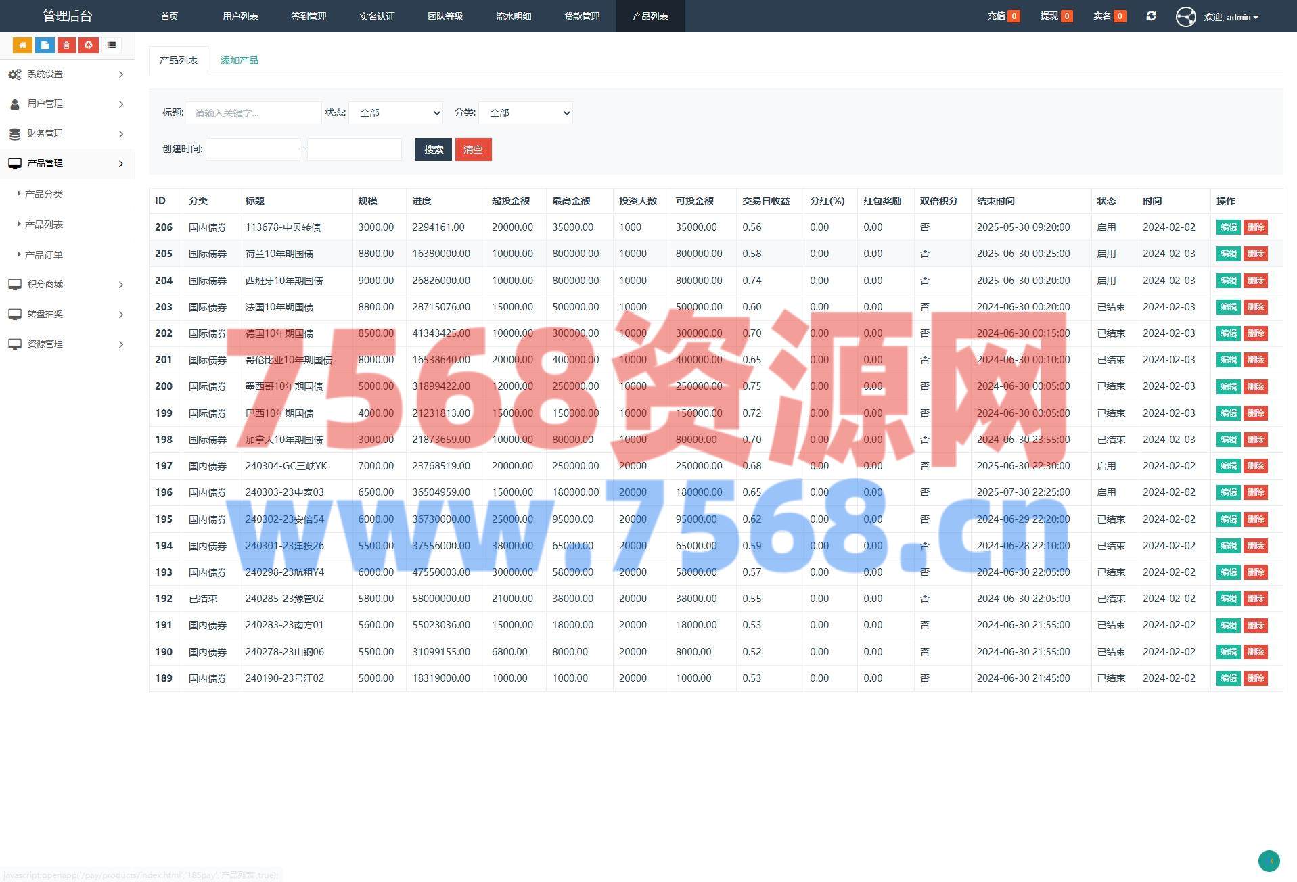Click the red trash can icon
Screen dimensions: 1297x882
pos(66,45)
